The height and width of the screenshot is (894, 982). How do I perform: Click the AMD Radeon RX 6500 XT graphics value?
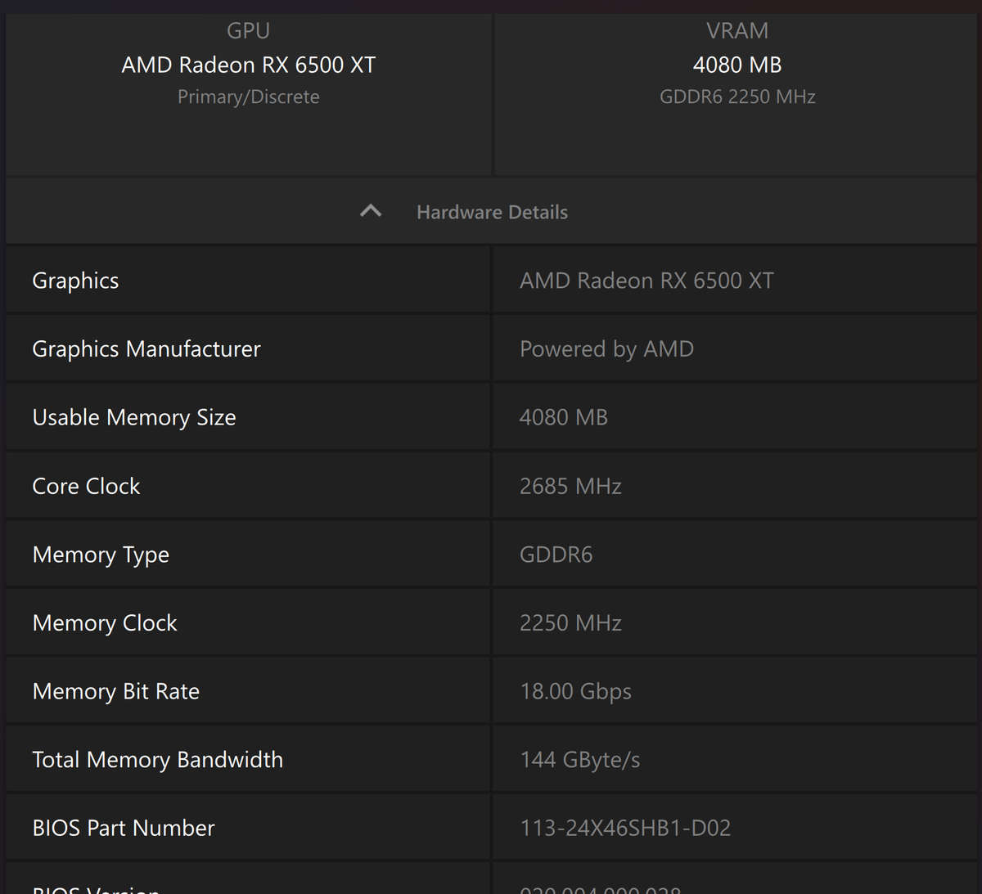[646, 281]
